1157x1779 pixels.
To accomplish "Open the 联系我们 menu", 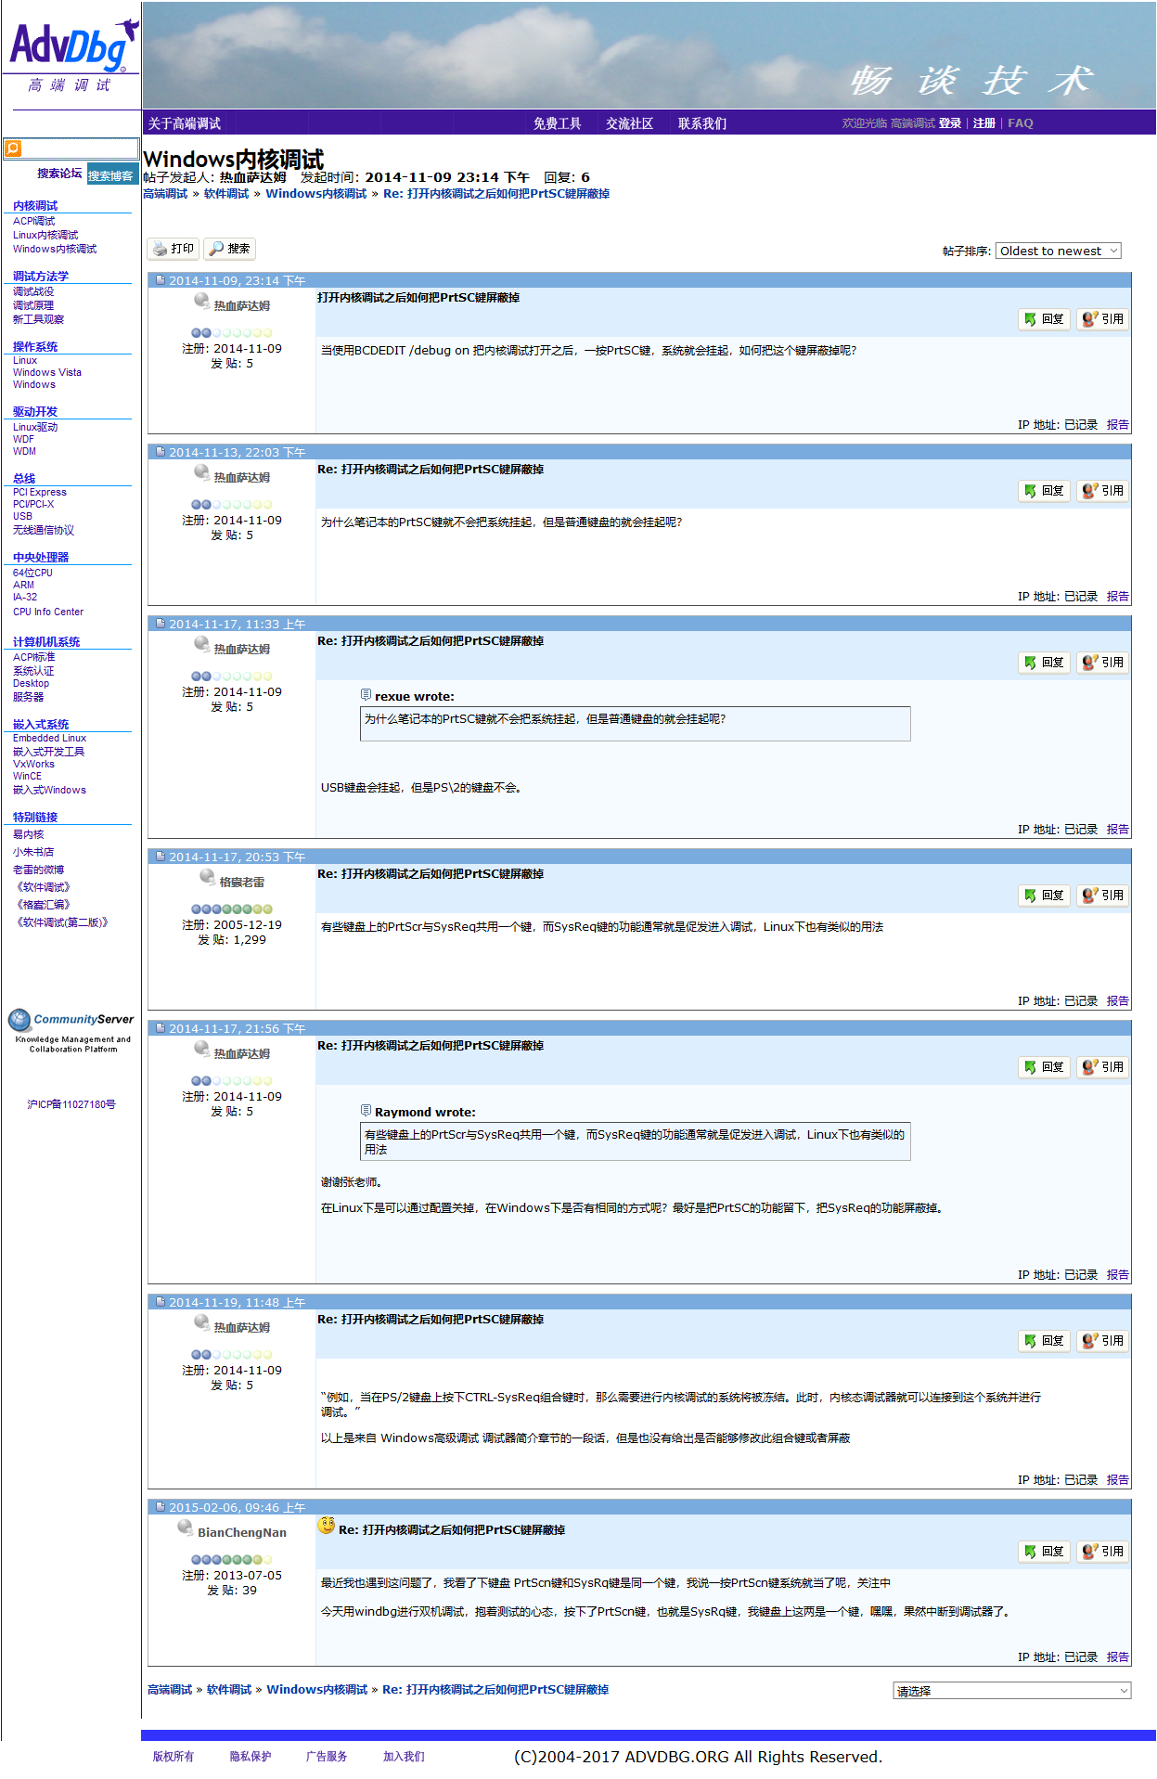I will pos(701,123).
